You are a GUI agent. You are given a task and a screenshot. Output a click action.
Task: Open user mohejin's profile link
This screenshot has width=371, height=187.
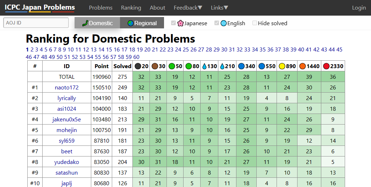(x=67, y=130)
